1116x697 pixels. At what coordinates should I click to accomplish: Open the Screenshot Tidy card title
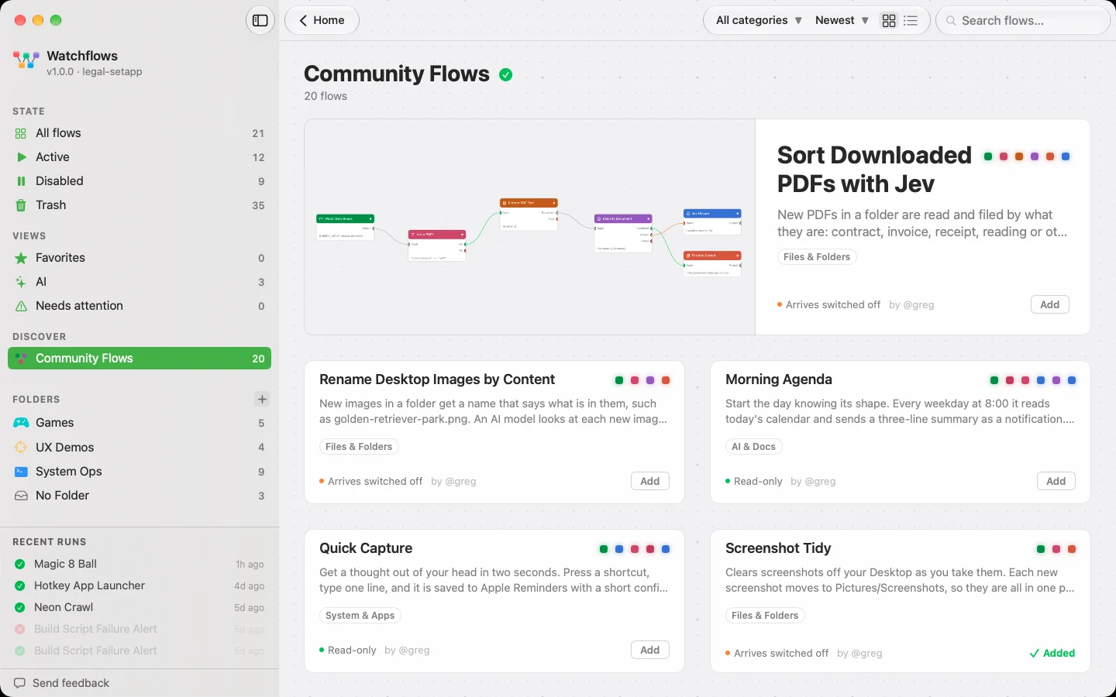coord(778,548)
